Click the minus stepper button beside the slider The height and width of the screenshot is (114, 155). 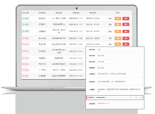131,97
